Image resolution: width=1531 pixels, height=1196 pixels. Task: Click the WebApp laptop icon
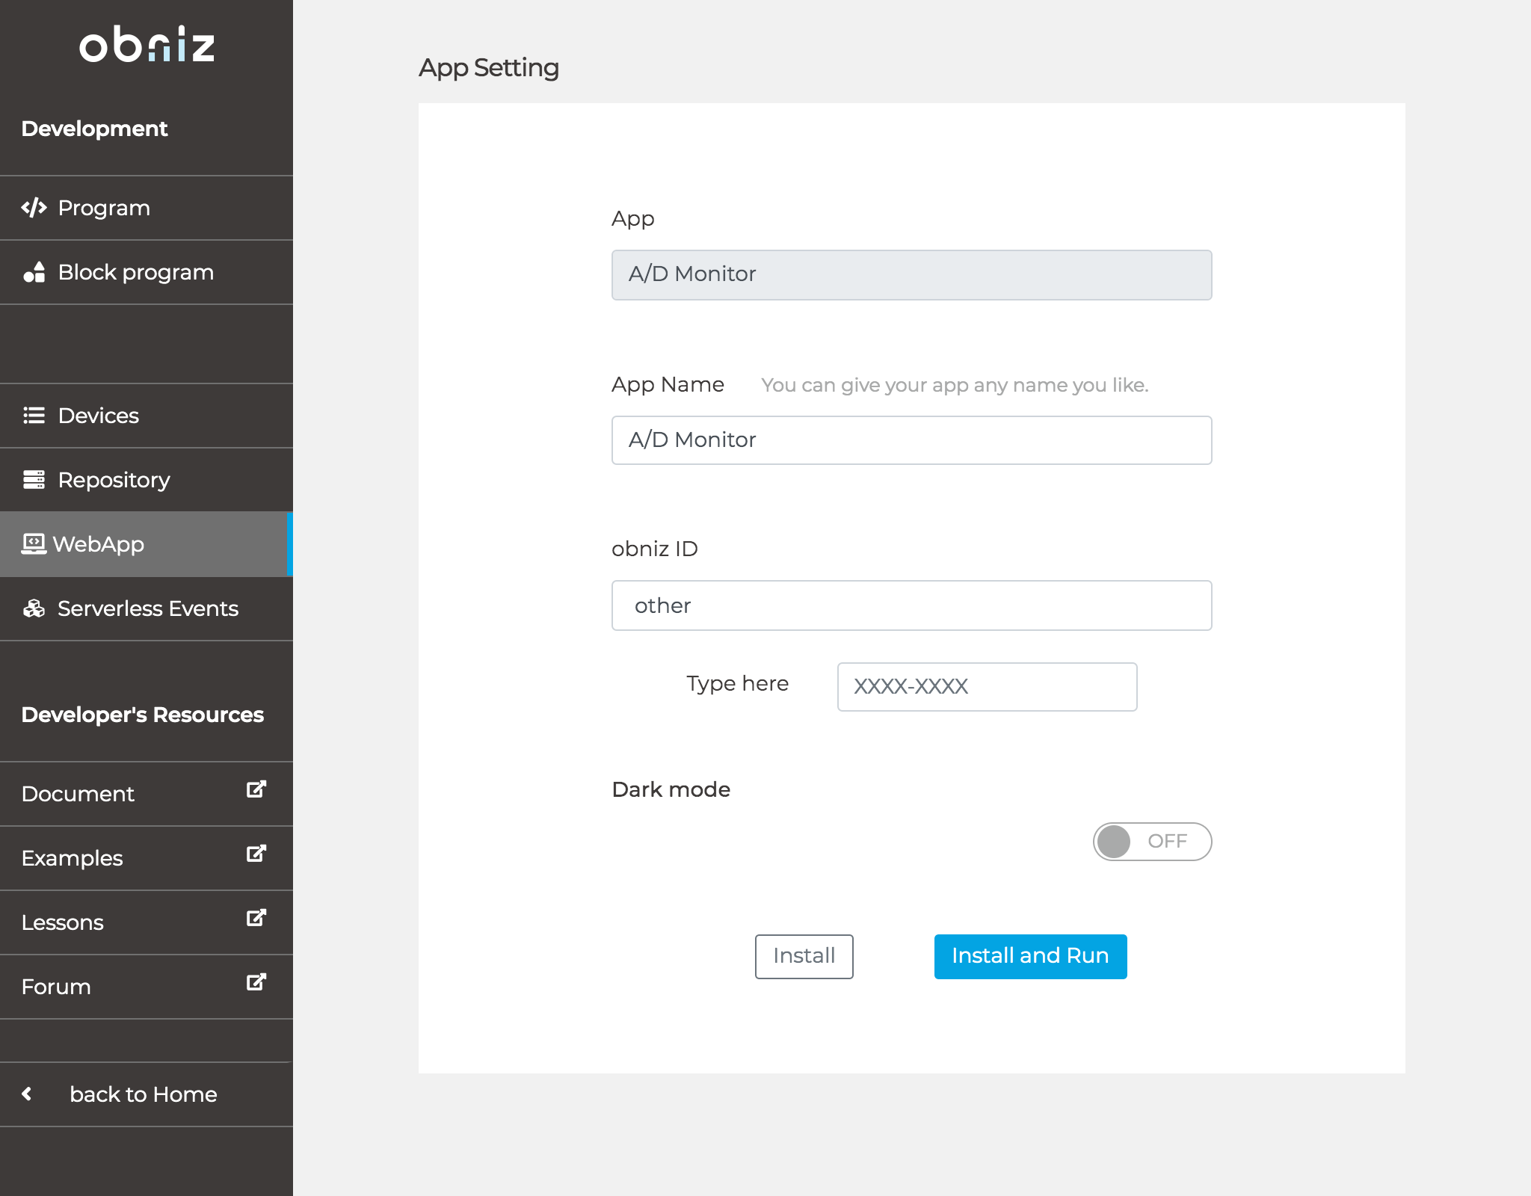click(34, 544)
